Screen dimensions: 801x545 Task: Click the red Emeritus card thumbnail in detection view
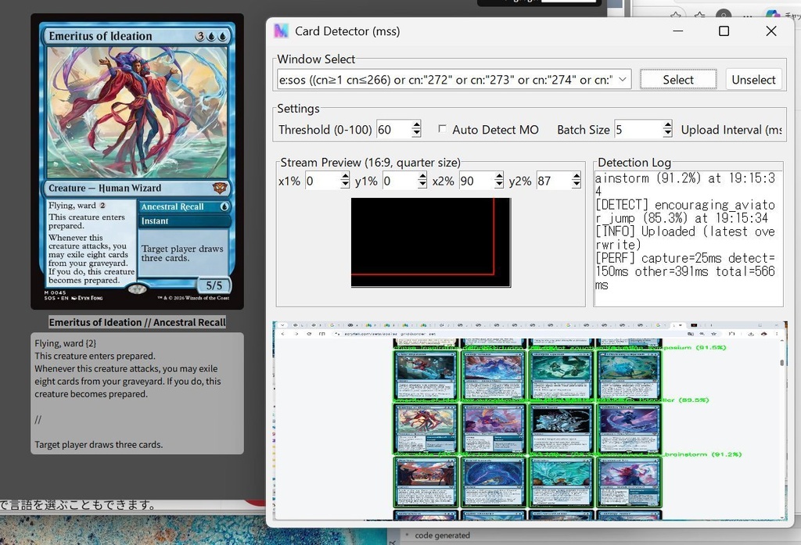coord(426,428)
